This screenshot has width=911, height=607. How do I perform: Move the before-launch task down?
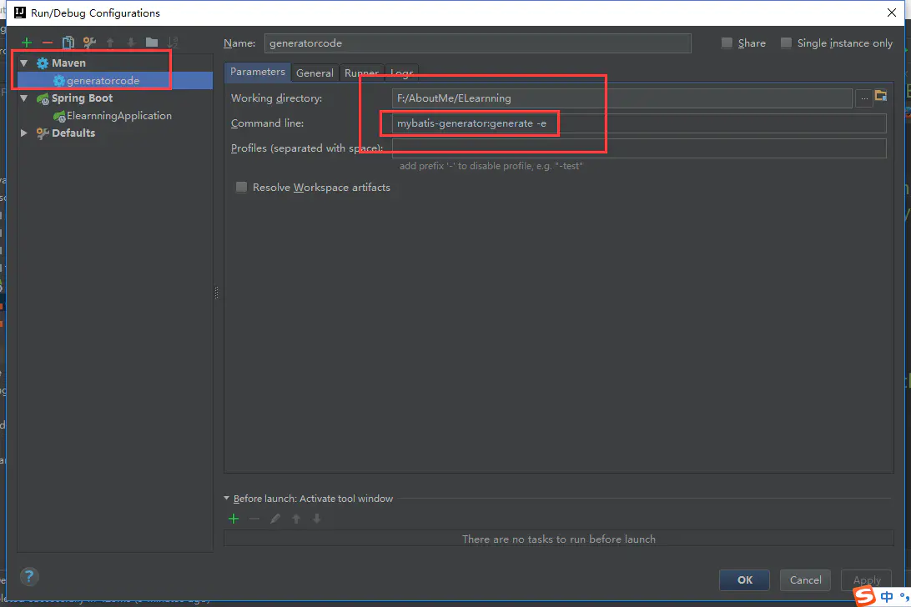pos(317,519)
